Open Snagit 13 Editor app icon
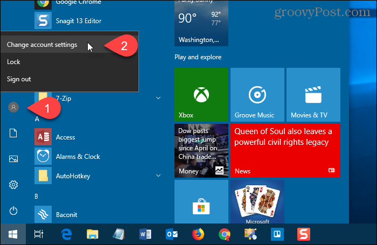The height and width of the screenshot is (245, 377). click(x=43, y=20)
